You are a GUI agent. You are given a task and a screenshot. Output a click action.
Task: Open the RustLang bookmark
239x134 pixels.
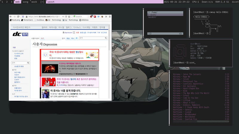tap(15, 20)
